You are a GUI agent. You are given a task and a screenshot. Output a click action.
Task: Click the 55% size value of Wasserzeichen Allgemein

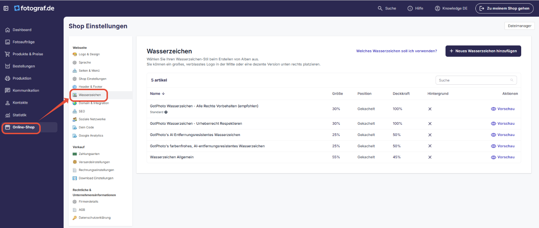click(336, 157)
